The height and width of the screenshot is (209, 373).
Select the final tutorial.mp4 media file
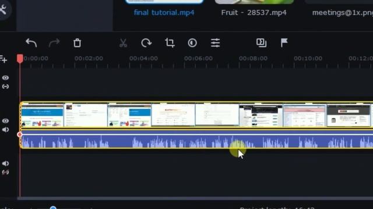[x=164, y=13]
